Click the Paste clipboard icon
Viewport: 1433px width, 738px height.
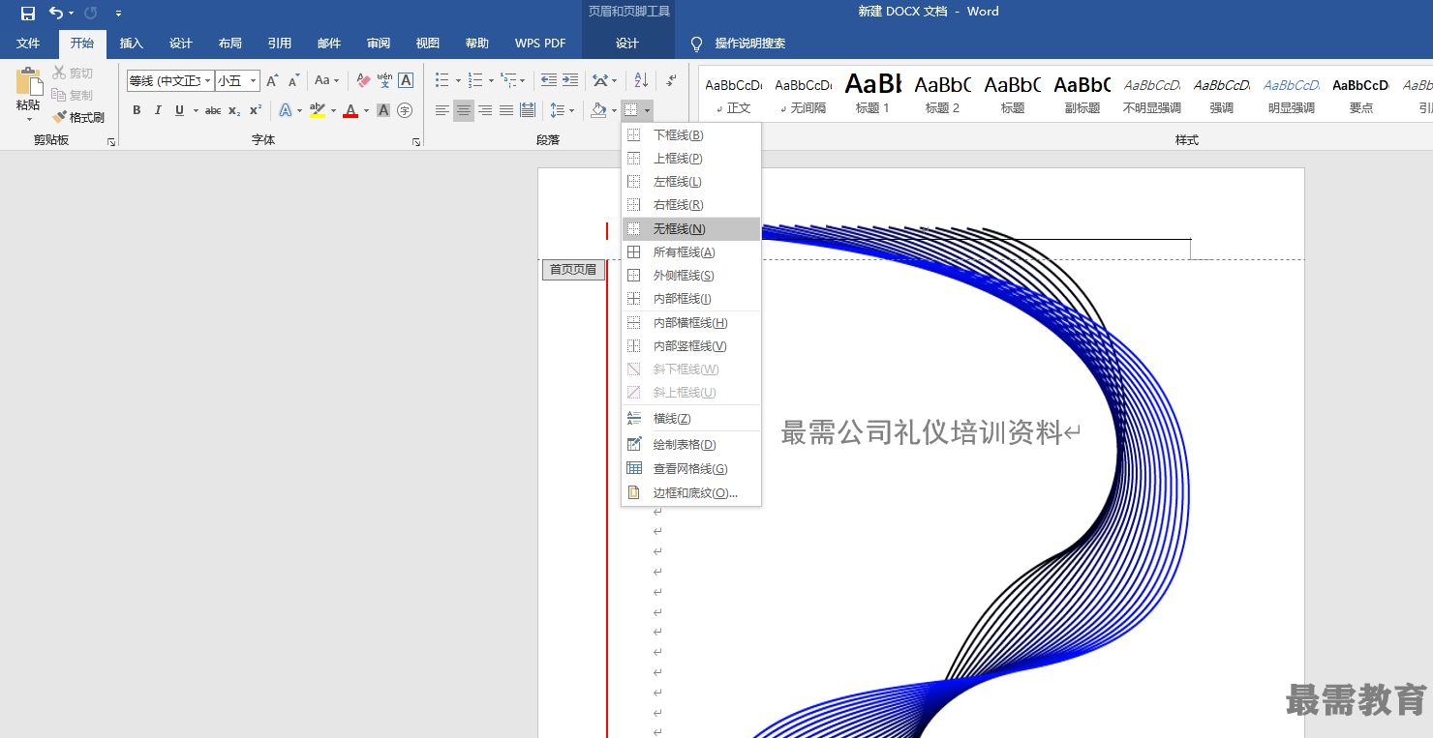coord(29,82)
